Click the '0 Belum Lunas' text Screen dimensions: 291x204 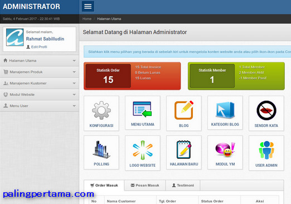click(148, 72)
